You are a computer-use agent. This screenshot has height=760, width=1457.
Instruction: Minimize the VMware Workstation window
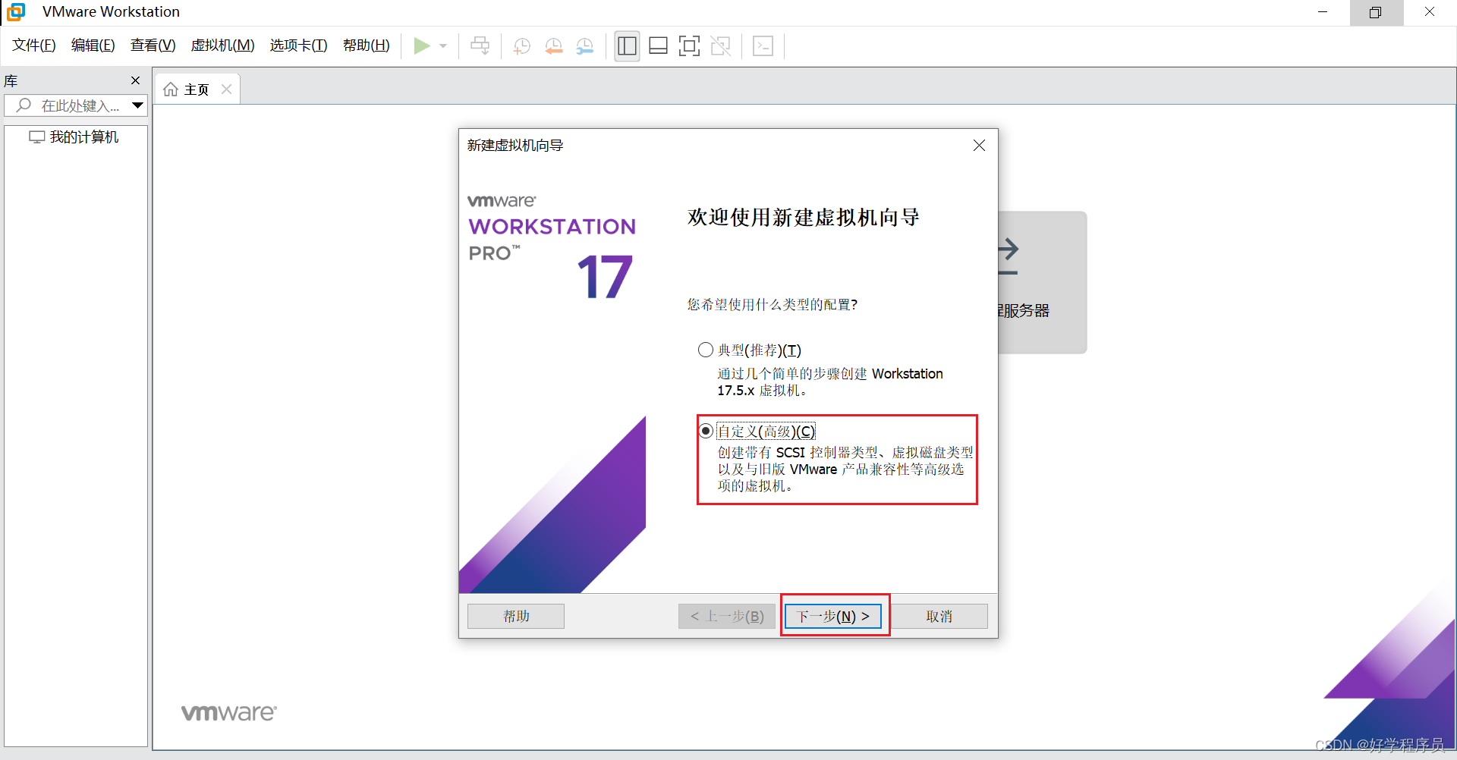[1323, 12]
